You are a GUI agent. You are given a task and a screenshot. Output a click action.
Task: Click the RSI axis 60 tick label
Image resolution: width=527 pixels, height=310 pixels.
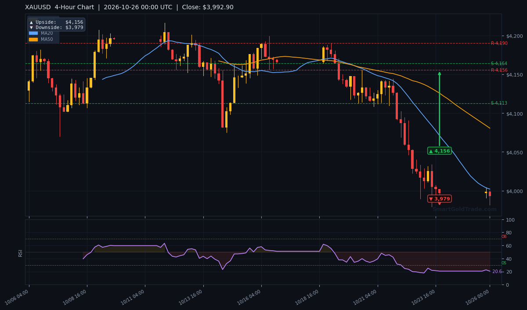[x=509, y=246]
